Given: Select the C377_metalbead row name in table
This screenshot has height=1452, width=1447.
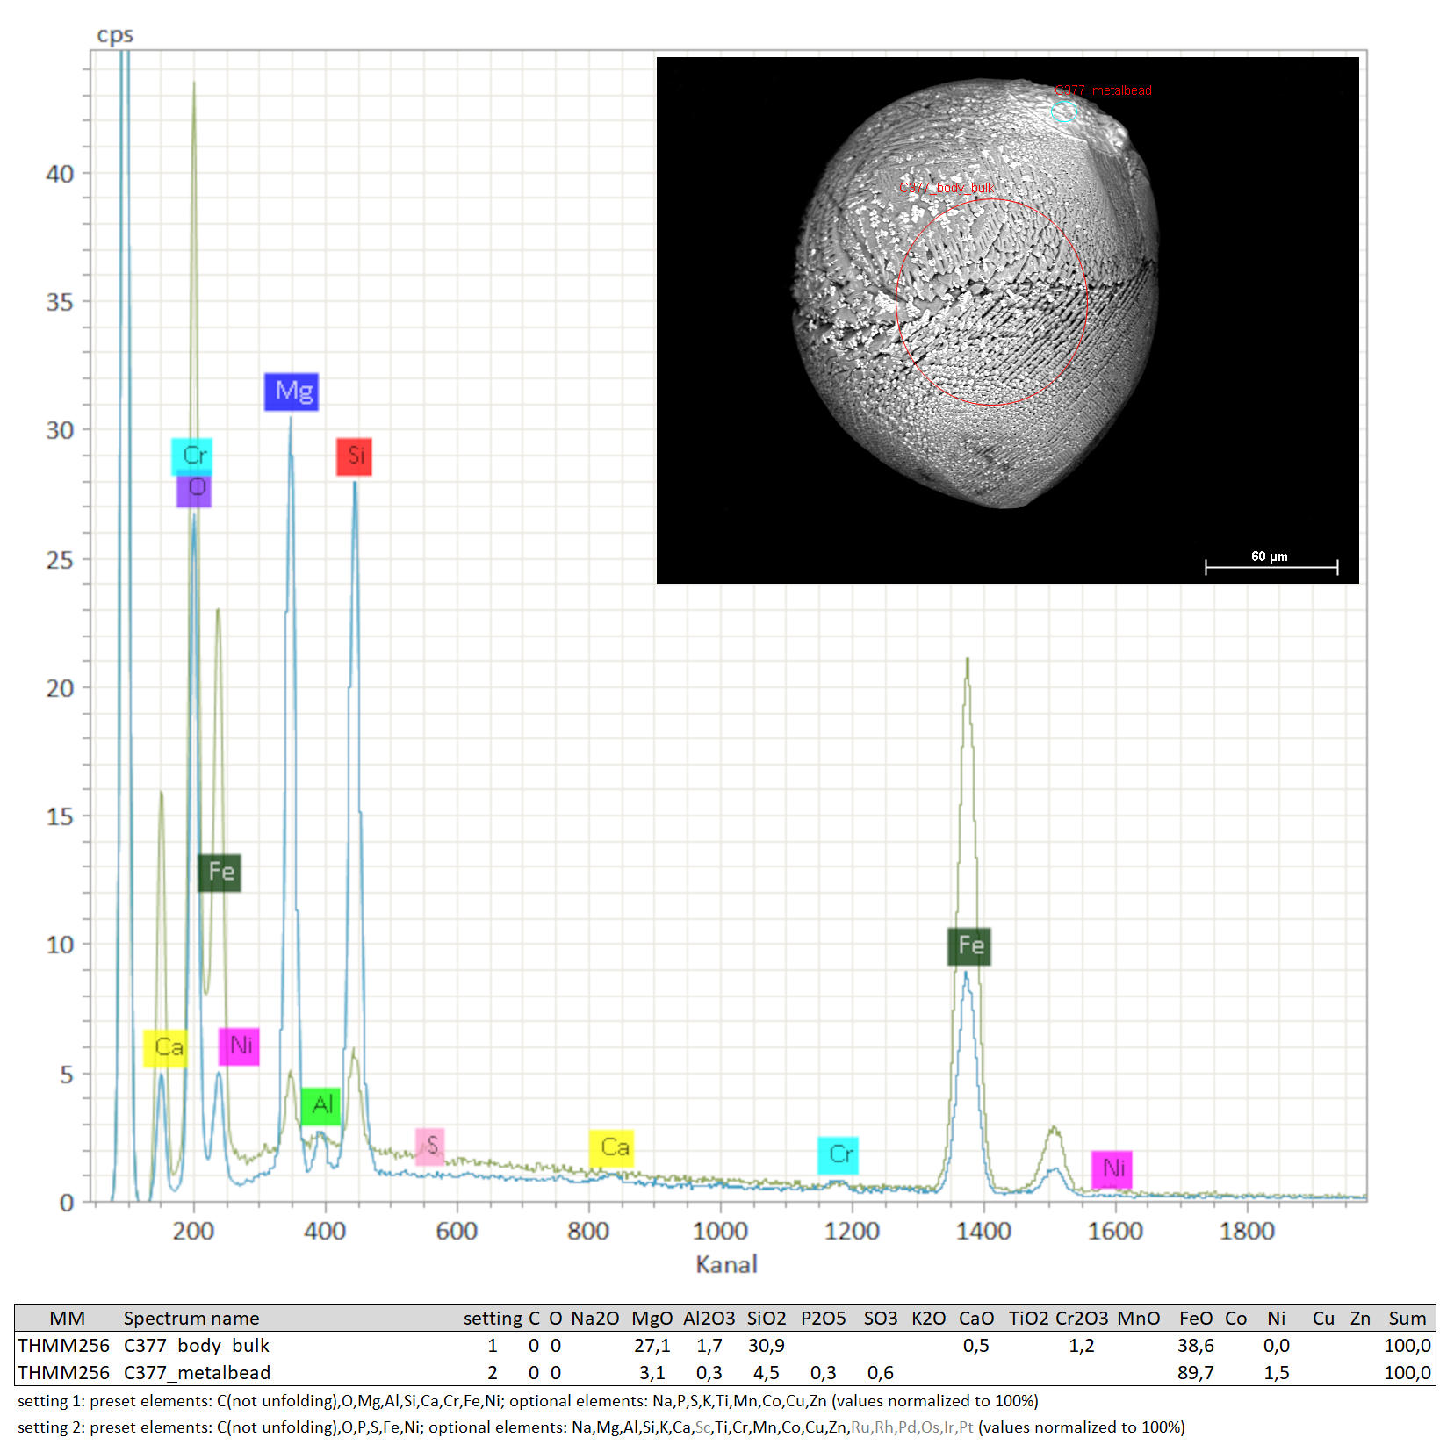Looking at the screenshot, I should pos(197,1373).
